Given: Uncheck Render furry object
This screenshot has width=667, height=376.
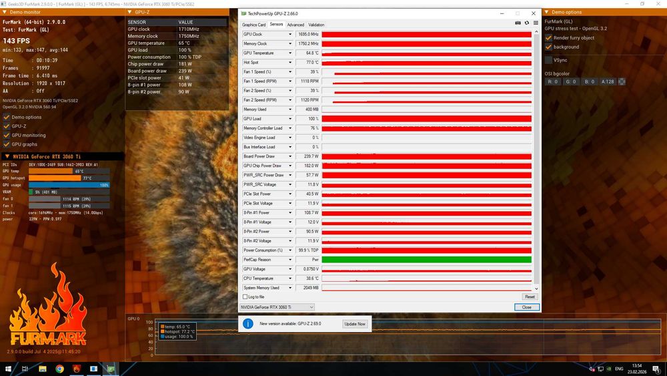Looking at the screenshot, I should tap(548, 38).
